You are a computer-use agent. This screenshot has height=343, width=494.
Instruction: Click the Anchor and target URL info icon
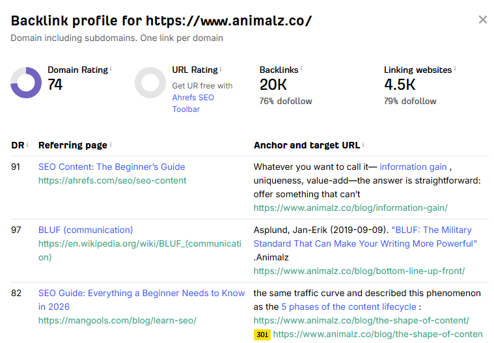coord(363,144)
